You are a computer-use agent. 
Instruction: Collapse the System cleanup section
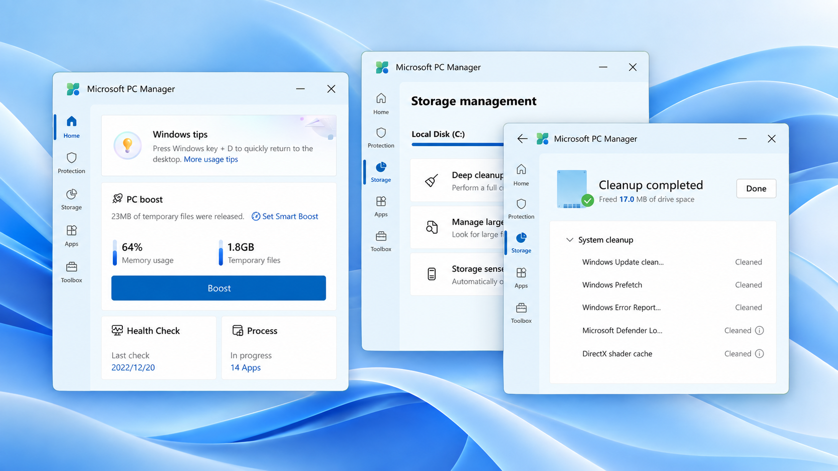pyautogui.click(x=569, y=240)
